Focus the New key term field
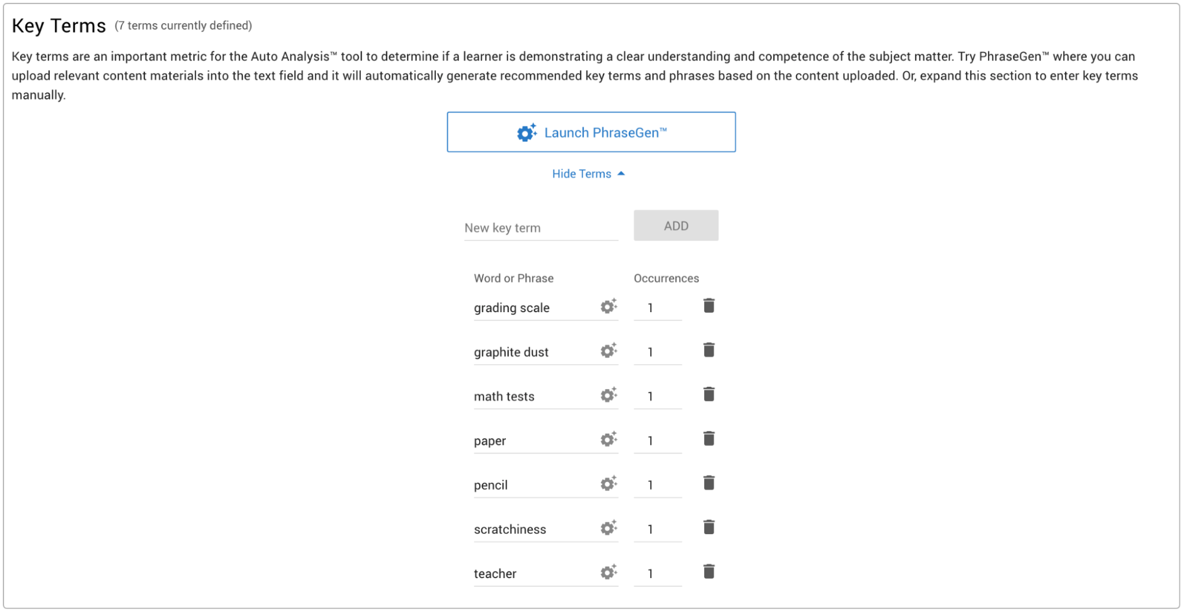Image resolution: width=1184 pixels, height=613 pixels. point(541,228)
